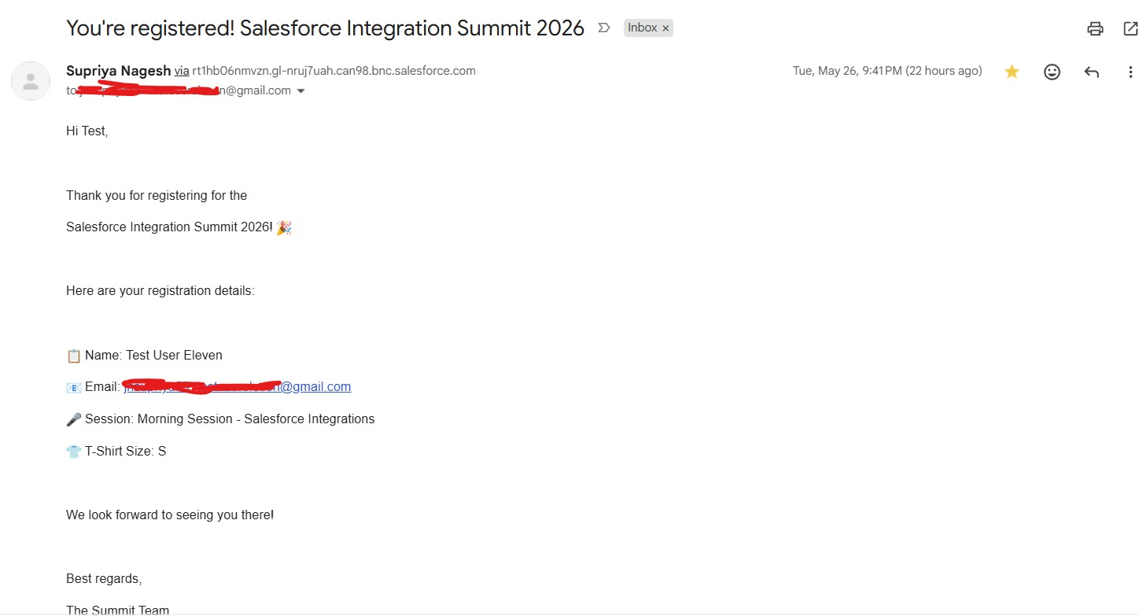Screen dimensions: 1143x616
Task: Print this email with the printer icon
Action: tap(1095, 29)
